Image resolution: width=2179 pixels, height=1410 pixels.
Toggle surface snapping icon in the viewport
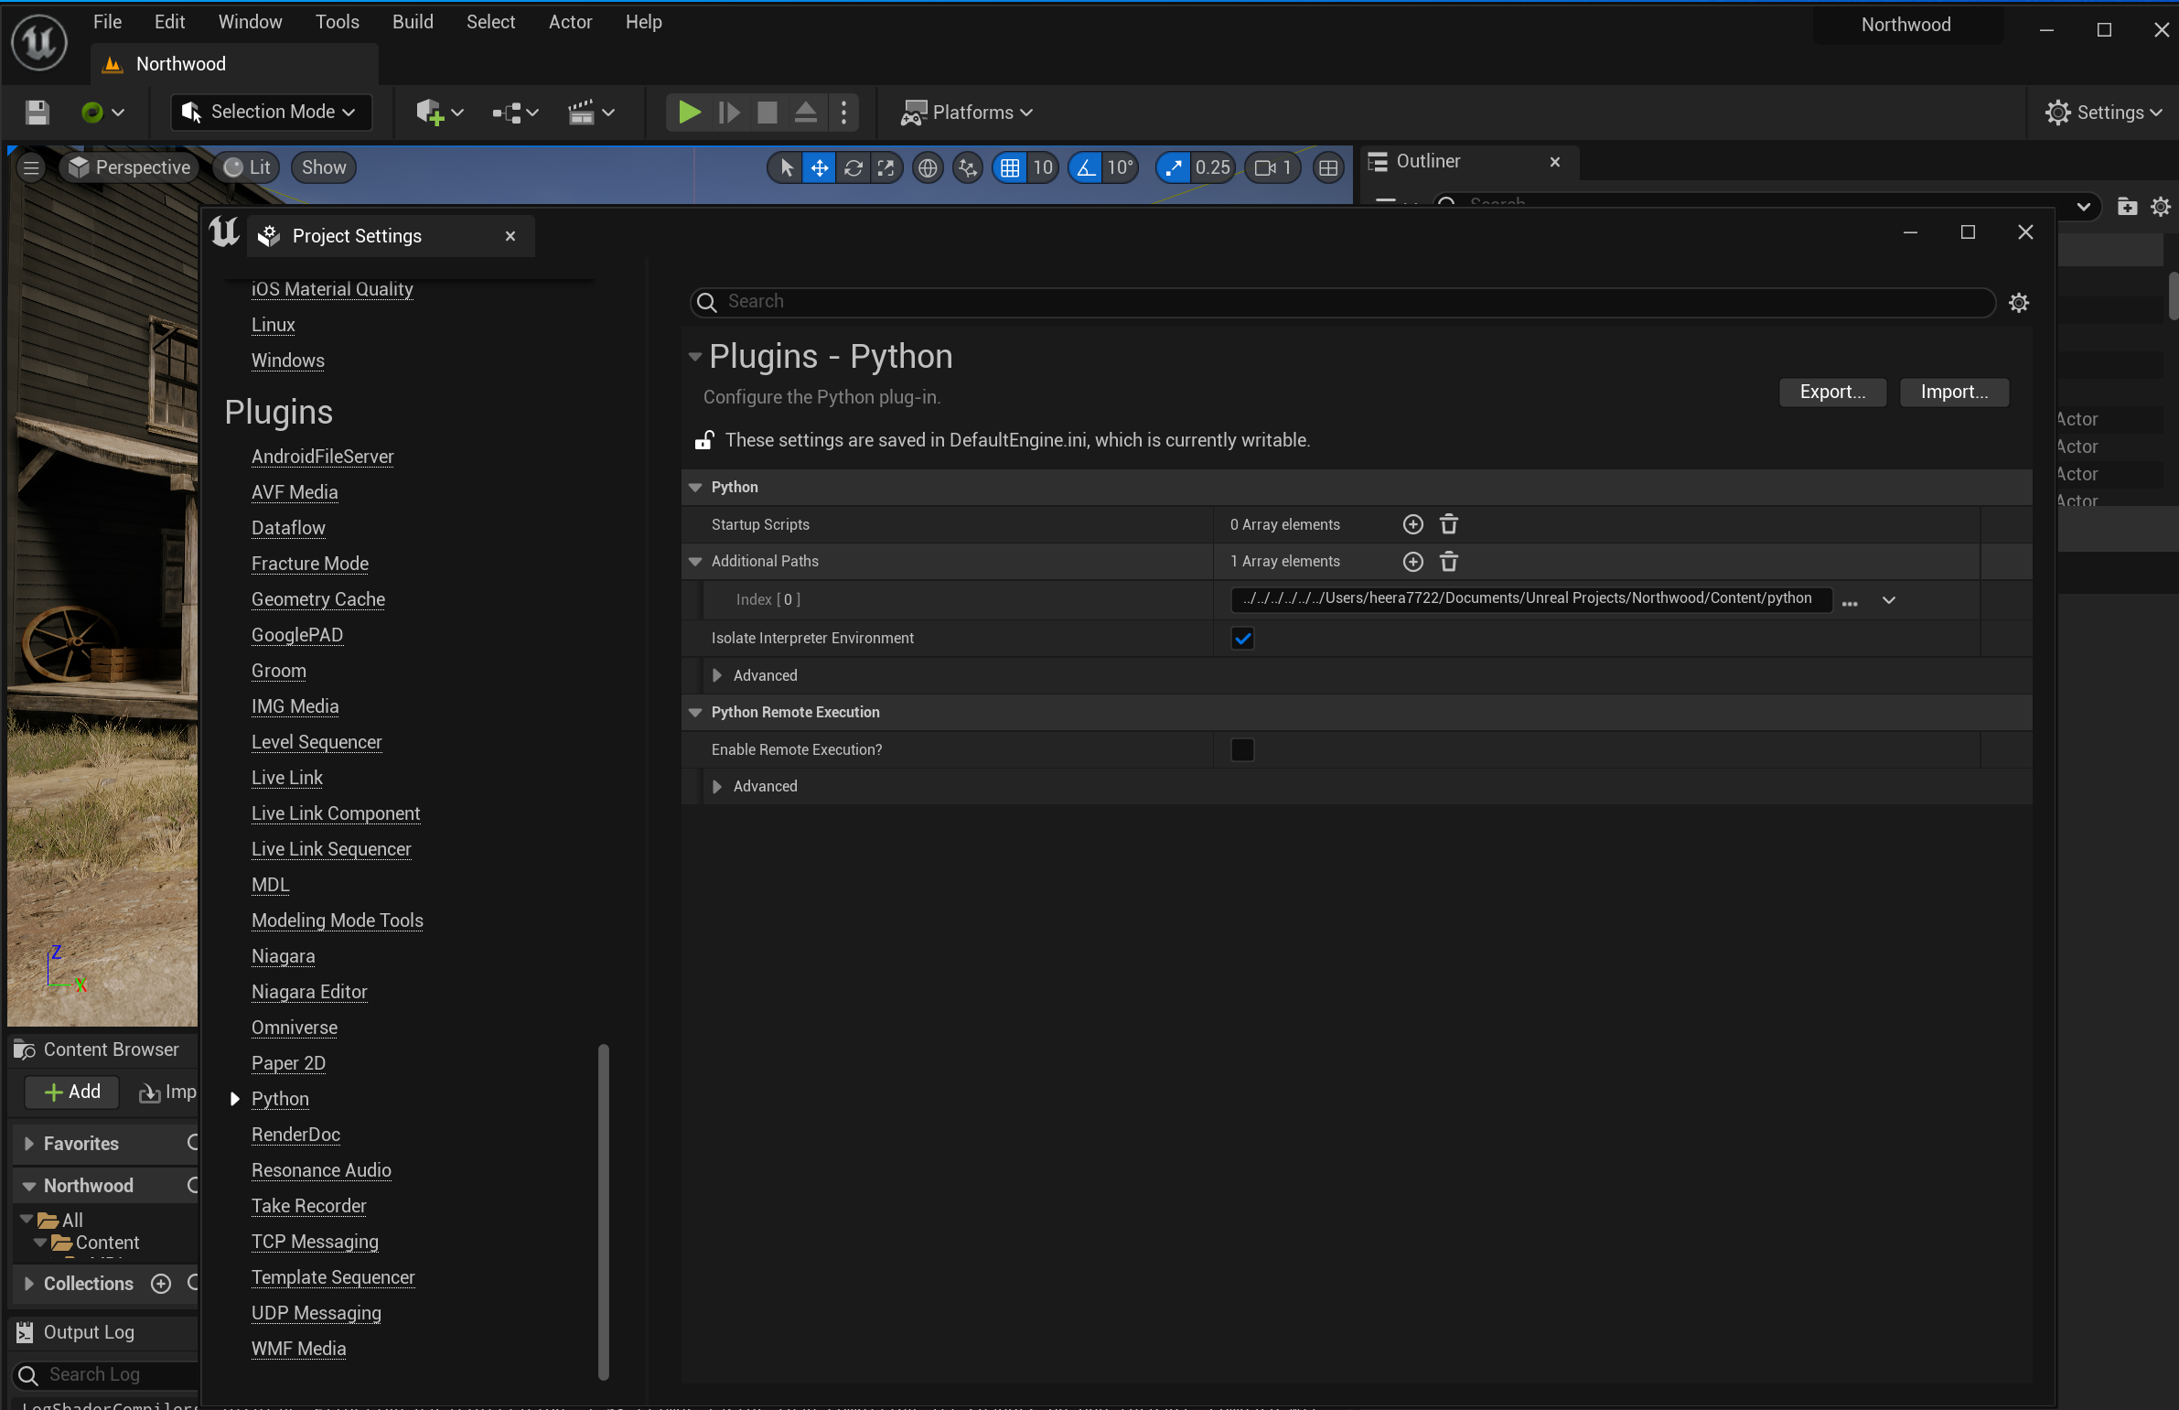point(967,167)
